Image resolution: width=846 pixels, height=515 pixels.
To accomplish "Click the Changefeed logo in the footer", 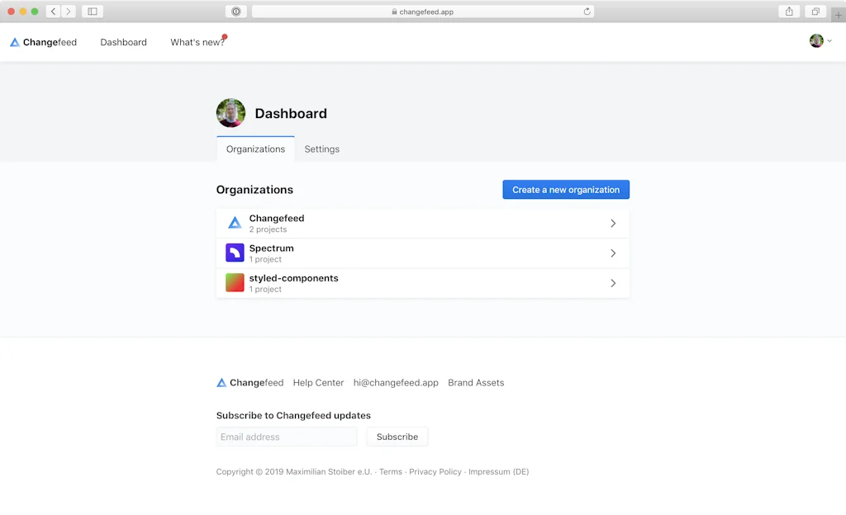I will [x=221, y=382].
